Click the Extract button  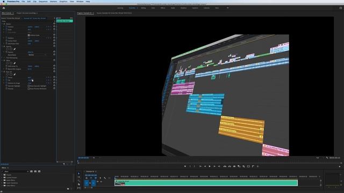coord(230,166)
